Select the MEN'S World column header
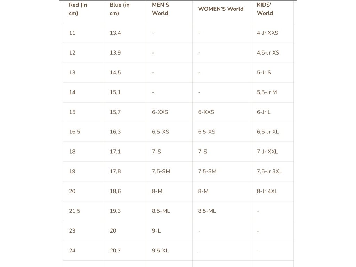This screenshot has height=267, width=356. [x=160, y=9]
